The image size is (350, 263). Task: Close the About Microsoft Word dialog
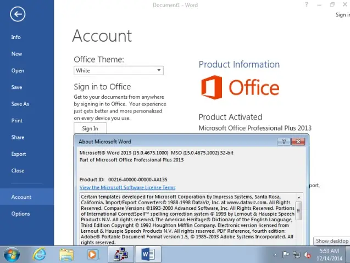[x=298, y=142]
